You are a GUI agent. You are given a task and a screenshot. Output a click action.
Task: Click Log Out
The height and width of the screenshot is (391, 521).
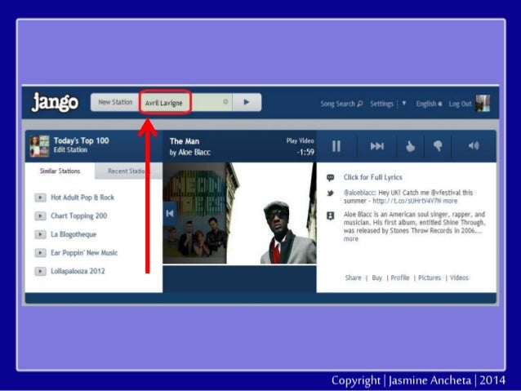(460, 104)
